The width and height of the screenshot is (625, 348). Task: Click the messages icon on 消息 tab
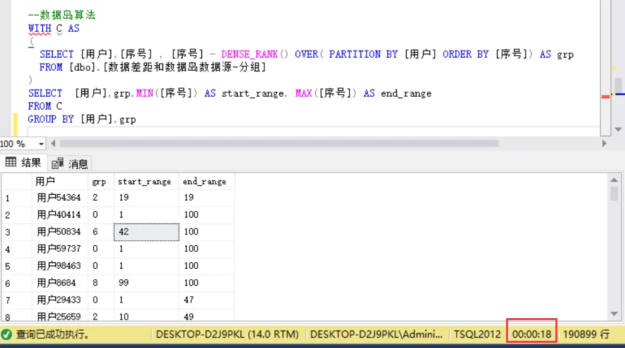57,163
